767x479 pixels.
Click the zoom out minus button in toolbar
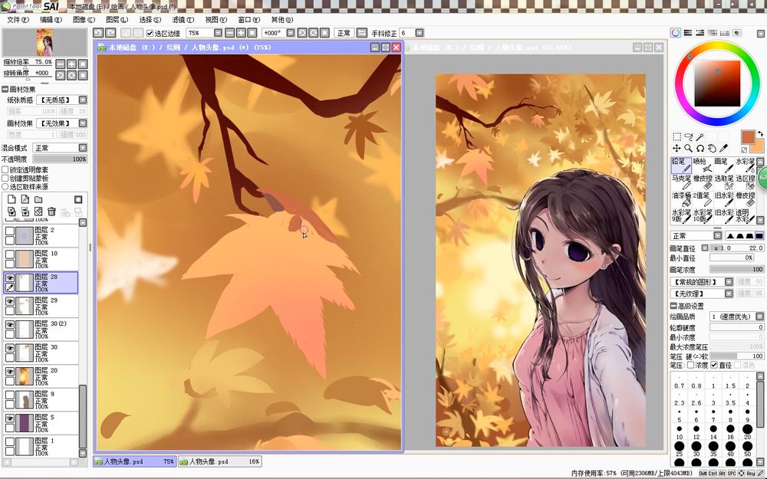pos(229,33)
